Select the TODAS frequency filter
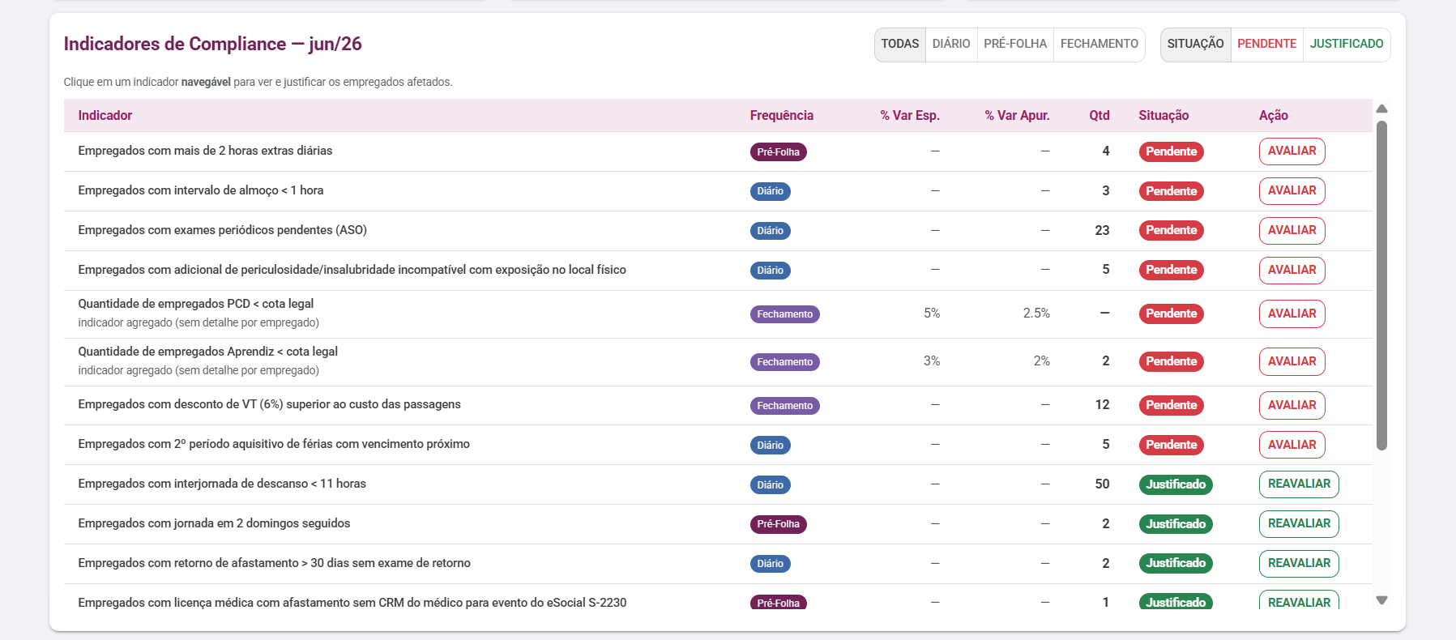1456x640 pixels. click(900, 45)
